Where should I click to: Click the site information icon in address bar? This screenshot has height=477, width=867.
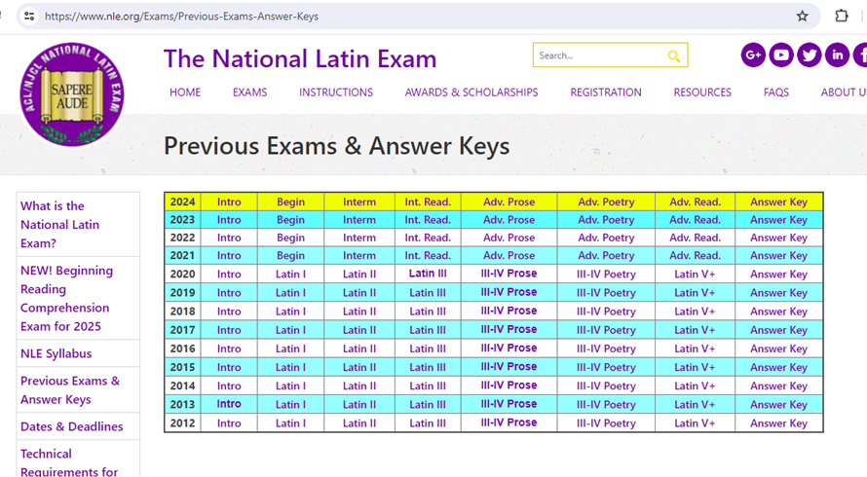(x=29, y=16)
